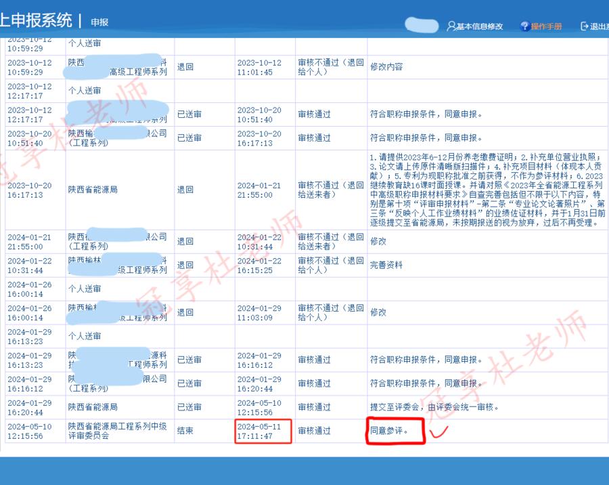Viewport: 609px width, 485px height.
Task: Click the 完善资料 comment cell
Action: [x=386, y=265]
